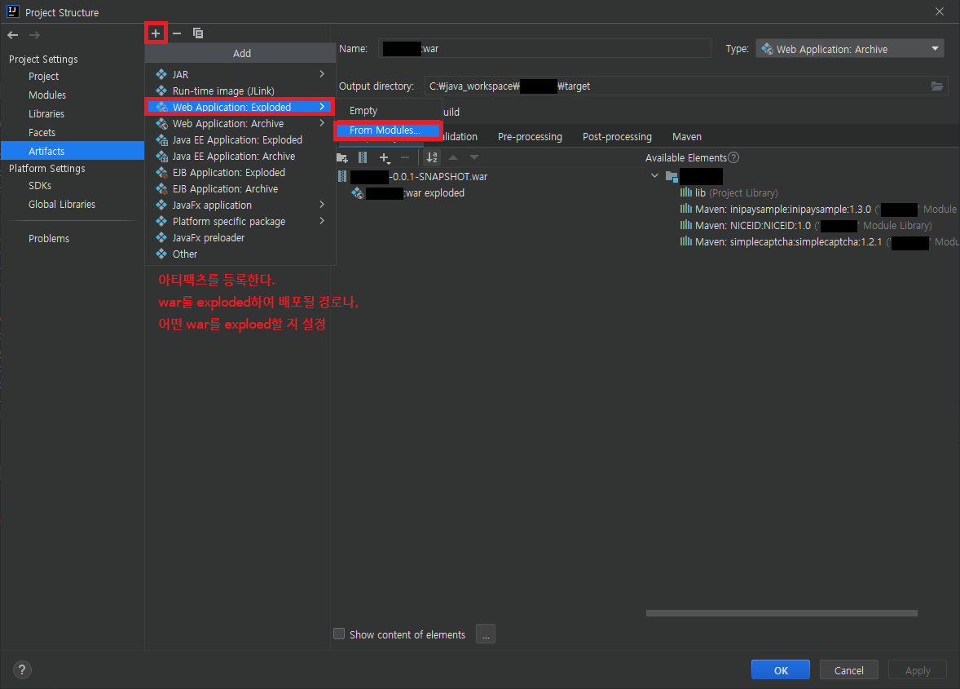Choose Run-time image (JLink) entry
The height and width of the screenshot is (689, 960).
click(240, 91)
